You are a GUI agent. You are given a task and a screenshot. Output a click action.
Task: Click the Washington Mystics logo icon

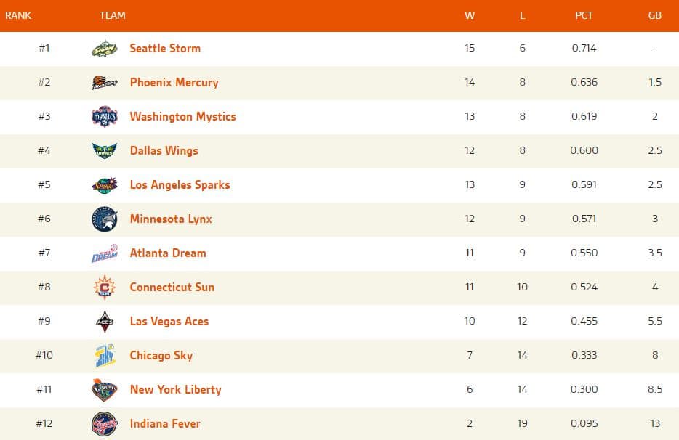(105, 117)
